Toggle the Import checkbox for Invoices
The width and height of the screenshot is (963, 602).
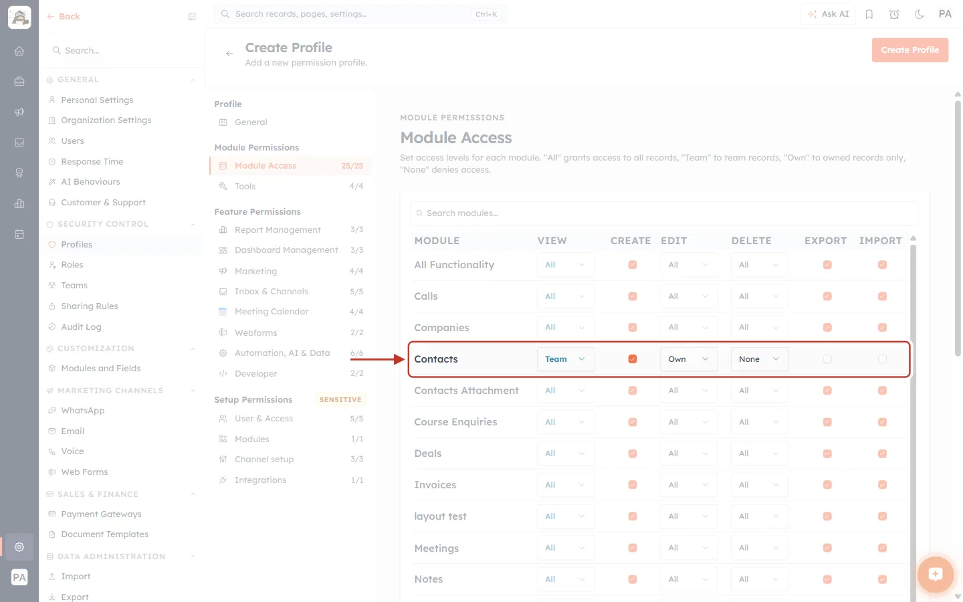[x=882, y=485]
